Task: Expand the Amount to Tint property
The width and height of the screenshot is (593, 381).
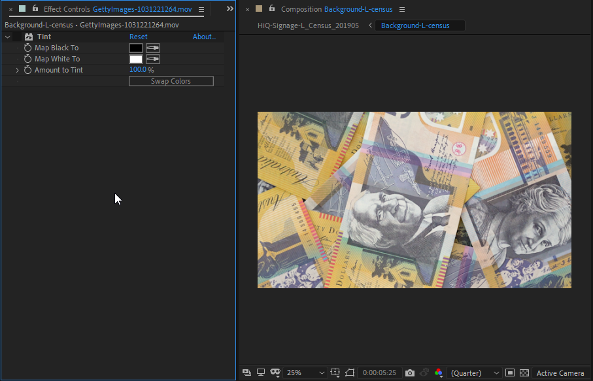Action: click(x=18, y=70)
